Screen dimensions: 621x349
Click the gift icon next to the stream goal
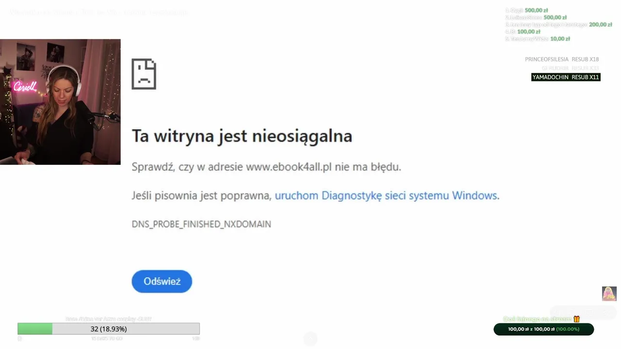click(576, 319)
